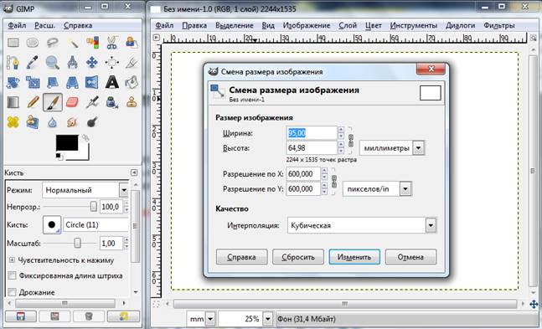Select the Move tool
The height and width of the screenshot is (329, 542).
tap(92, 63)
